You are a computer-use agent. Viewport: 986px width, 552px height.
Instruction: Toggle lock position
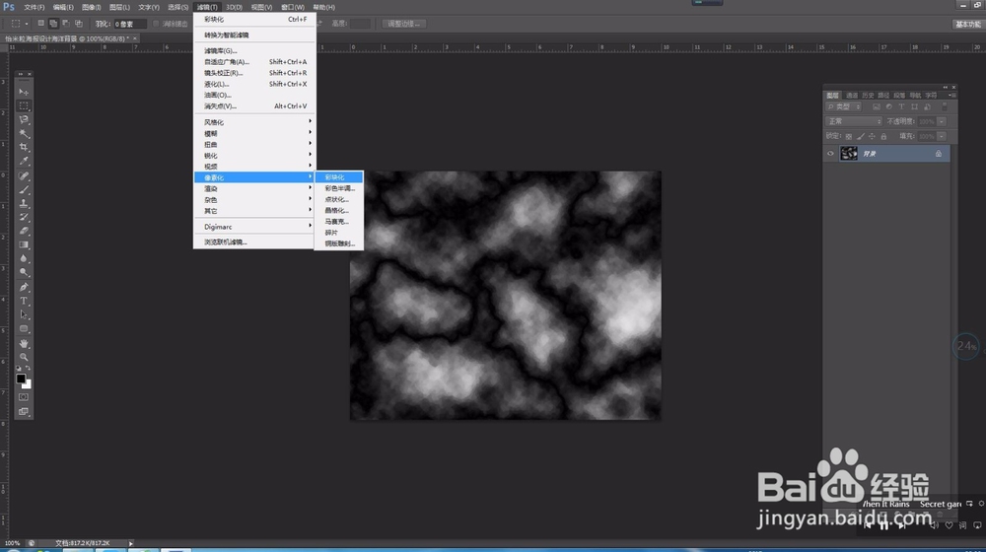[872, 136]
